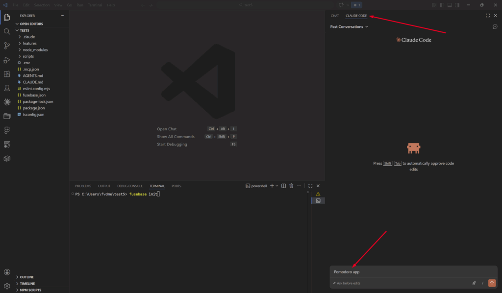The height and width of the screenshot is (293, 502).
Task: Send the prompt with orange arrow button
Action: click(x=492, y=283)
